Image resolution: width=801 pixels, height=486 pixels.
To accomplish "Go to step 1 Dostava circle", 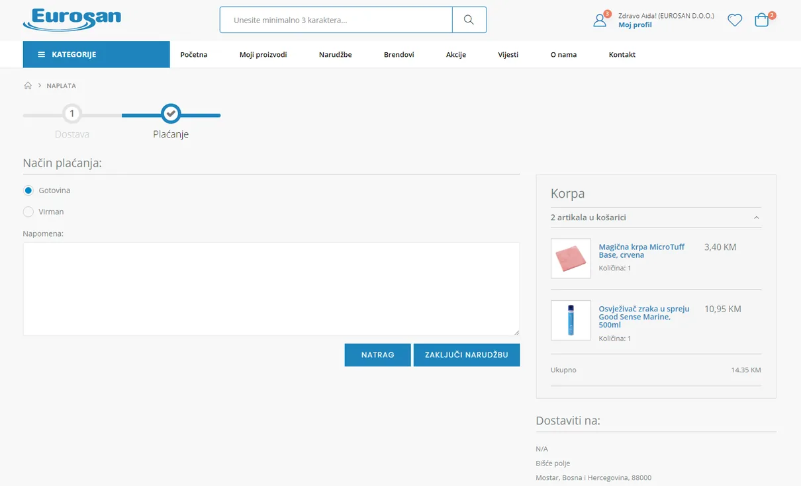I will (x=72, y=114).
